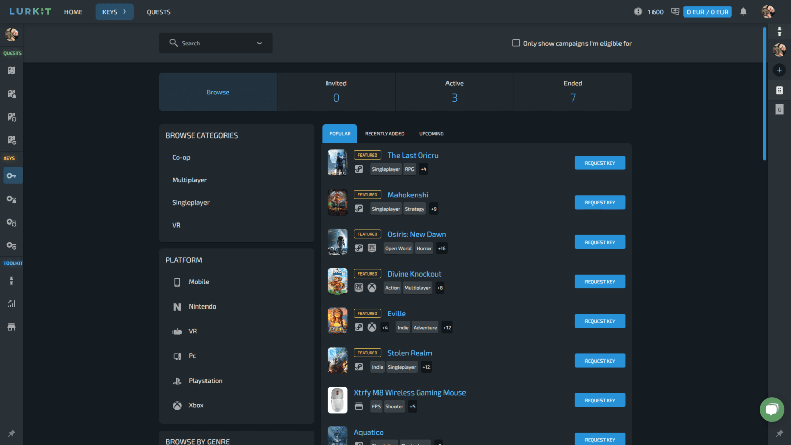Viewport: 791px width, 445px height.
Task: Request key for Mahokenshi
Action: [600, 202]
